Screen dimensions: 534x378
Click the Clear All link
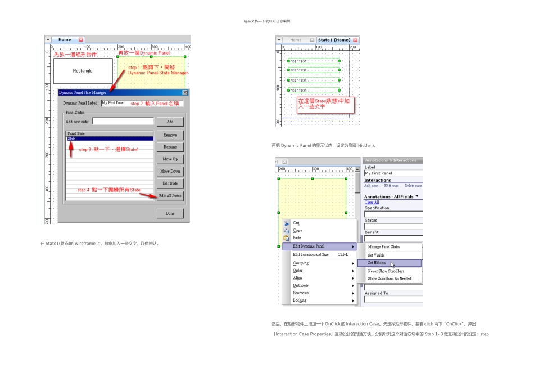[x=372, y=202]
